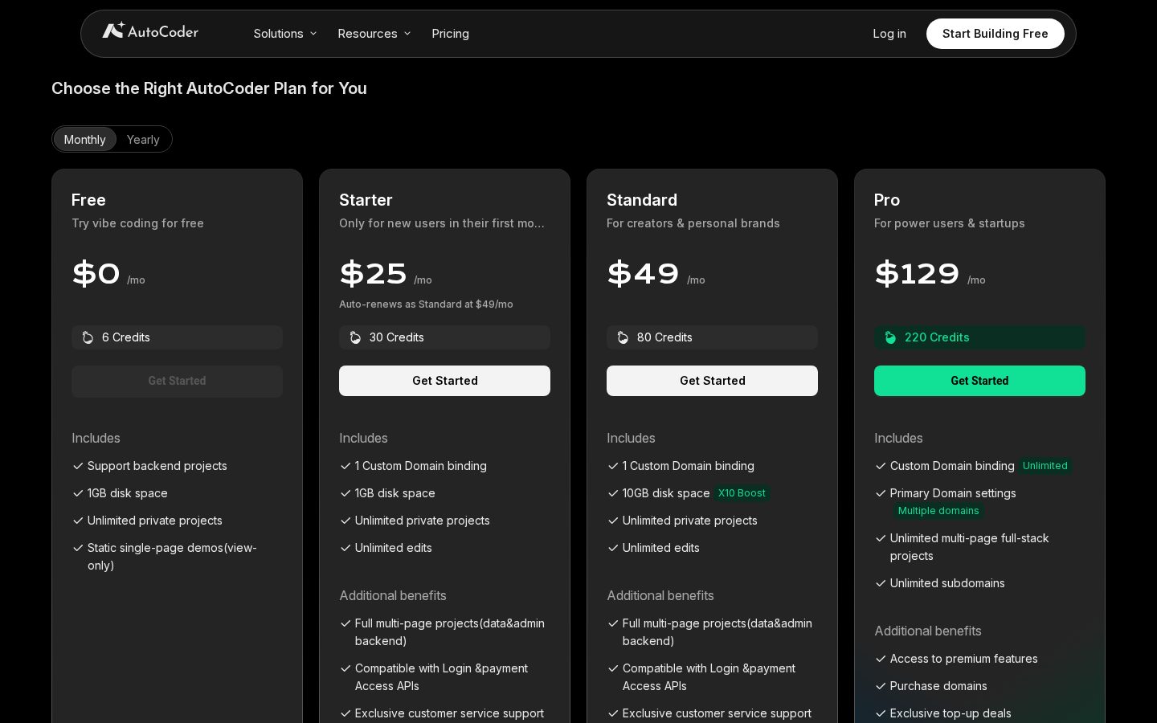1157x723 pixels.
Task: Click green Get Started on Pro plan
Action: point(979,381)
